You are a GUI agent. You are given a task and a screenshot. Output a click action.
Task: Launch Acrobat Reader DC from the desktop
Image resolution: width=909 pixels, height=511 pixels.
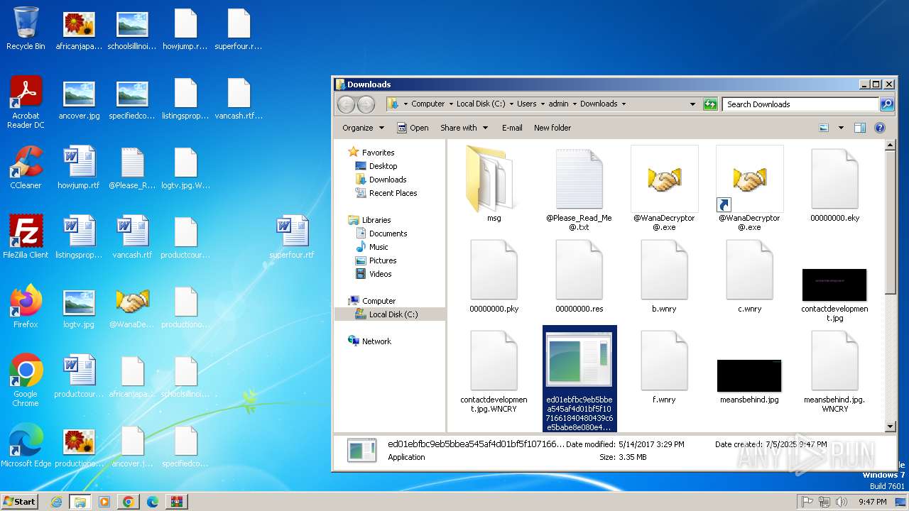coord(26,102)
